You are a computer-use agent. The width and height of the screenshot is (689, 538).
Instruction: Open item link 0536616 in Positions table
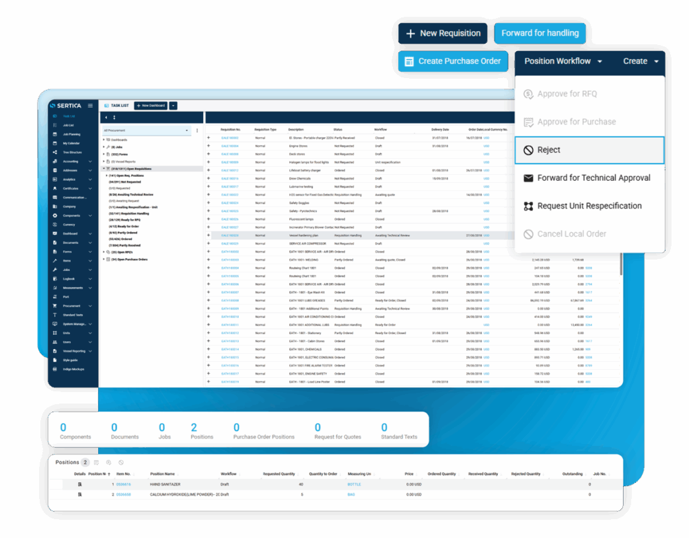123,484
